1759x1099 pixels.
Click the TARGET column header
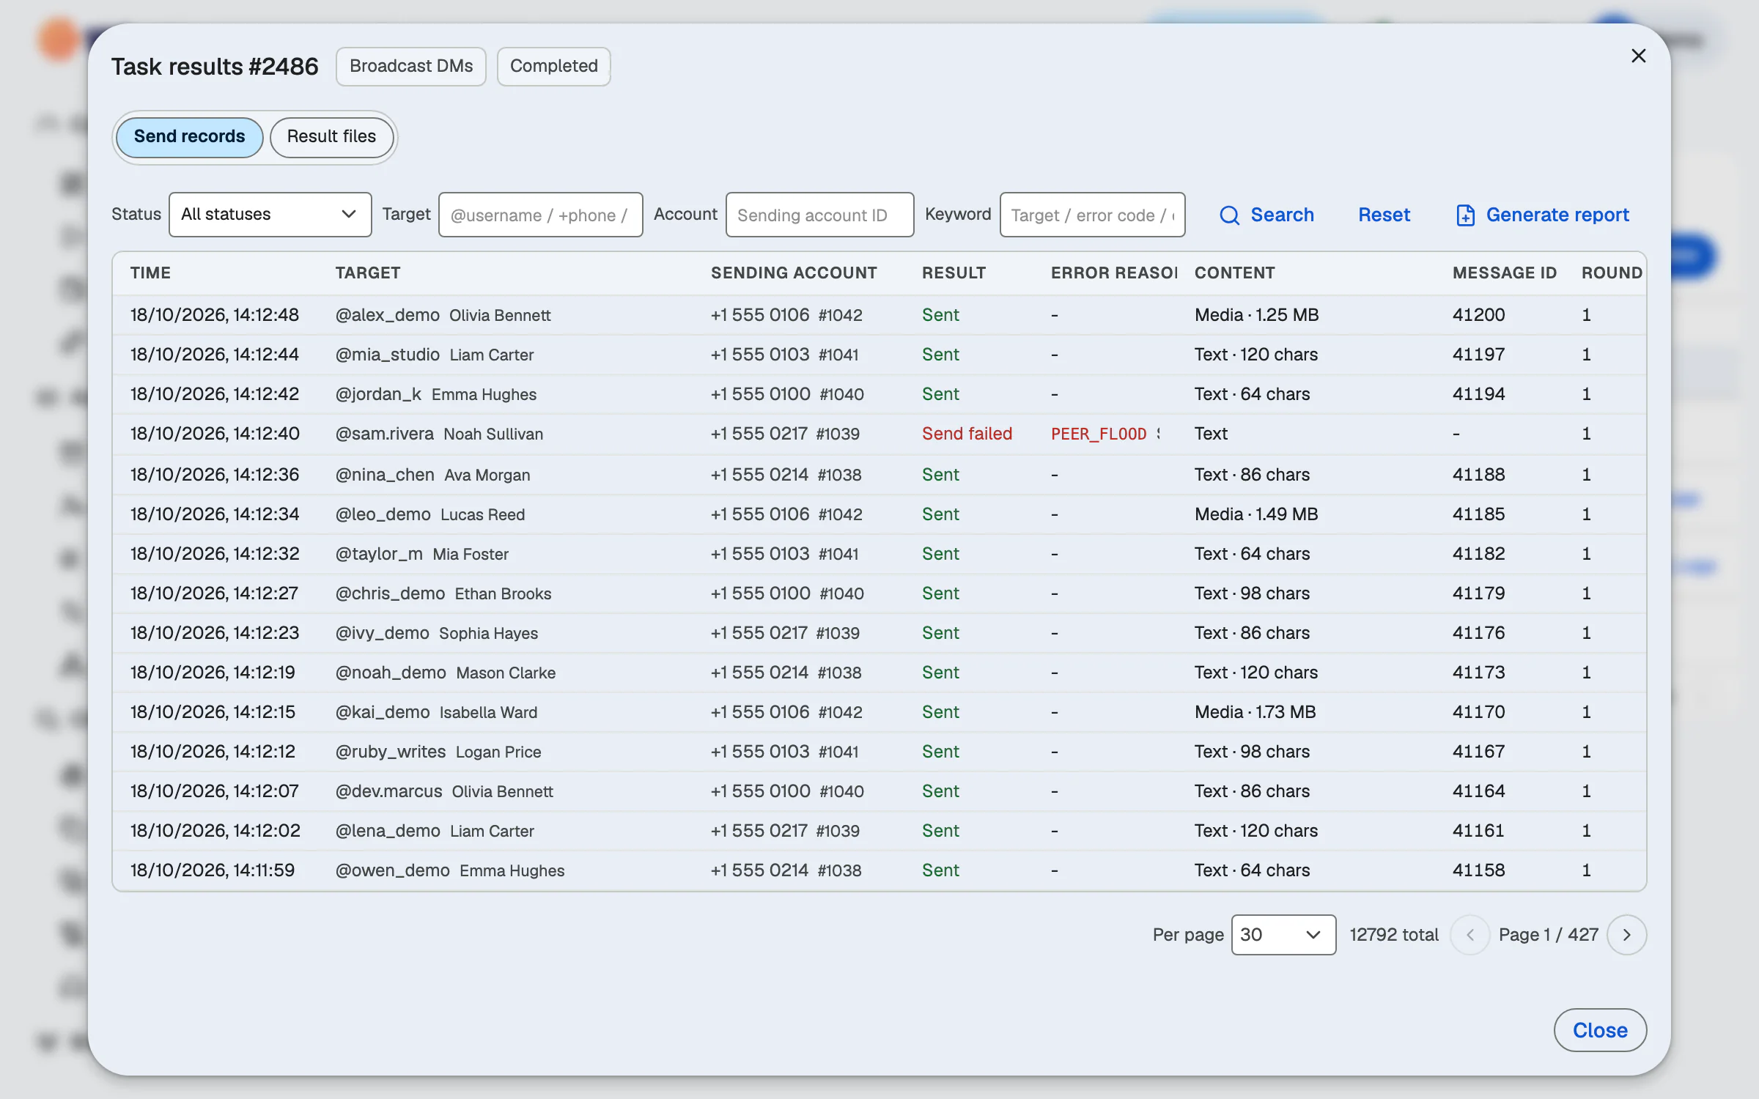coord(368,273)
